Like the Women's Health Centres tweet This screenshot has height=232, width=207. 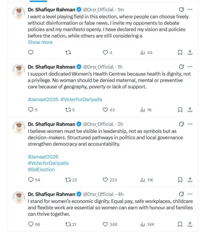105,110
